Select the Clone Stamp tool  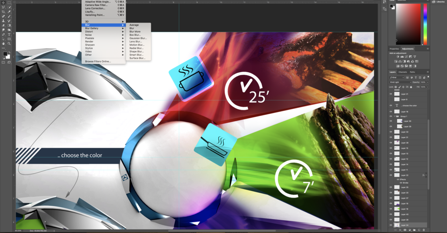point(4,21)
